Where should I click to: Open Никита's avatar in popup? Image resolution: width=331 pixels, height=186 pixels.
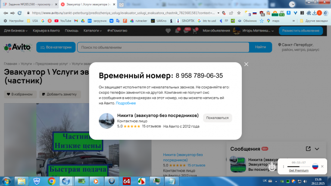pyautogui.click(x=106, y=121)
